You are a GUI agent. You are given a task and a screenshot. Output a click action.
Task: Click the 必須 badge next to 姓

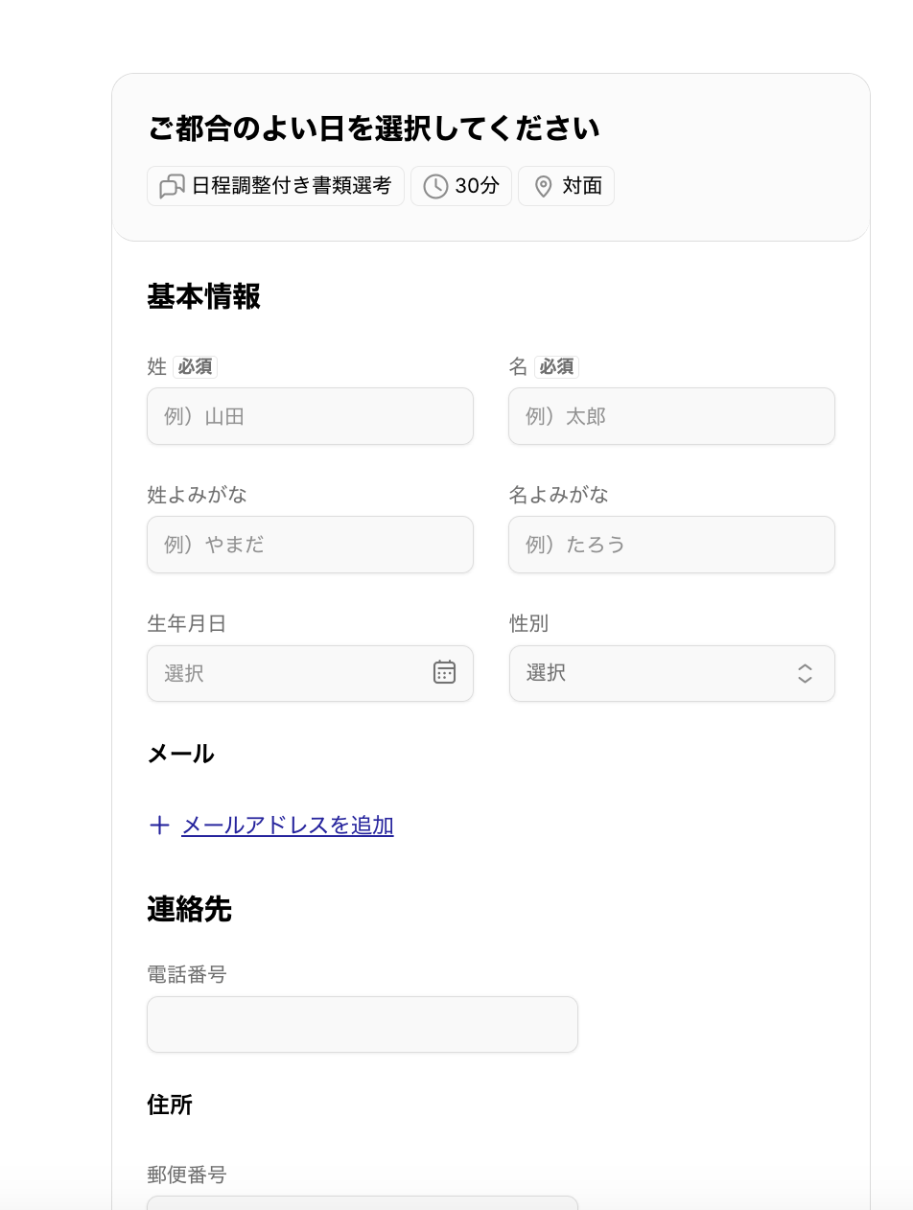(196, 367)
